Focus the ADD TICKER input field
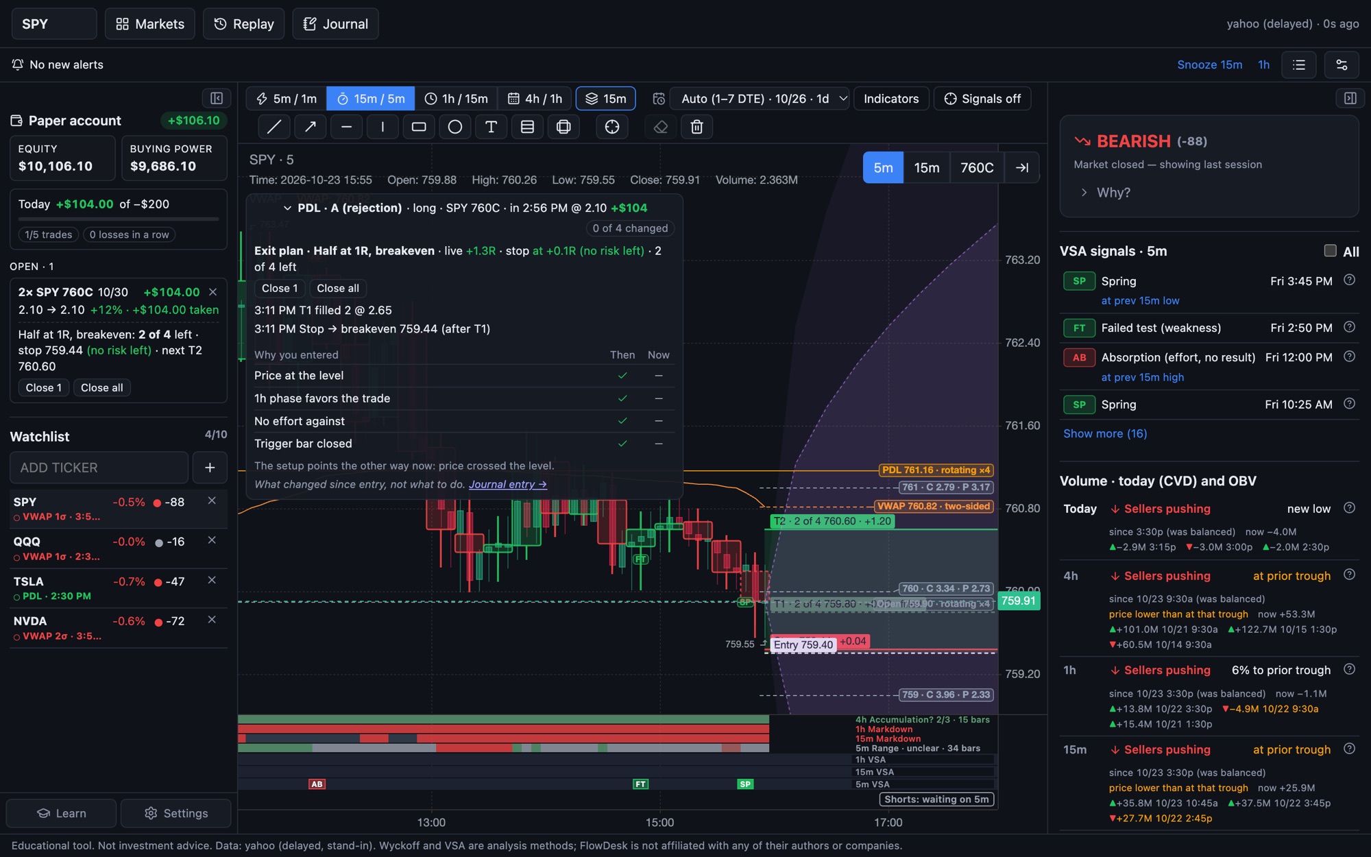 tap(99, 468)
